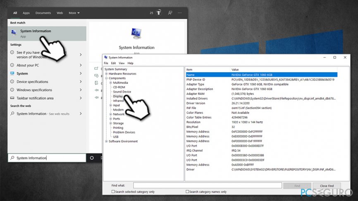Open System Information app in best match
Screen dimensions: 358x201
47,33
